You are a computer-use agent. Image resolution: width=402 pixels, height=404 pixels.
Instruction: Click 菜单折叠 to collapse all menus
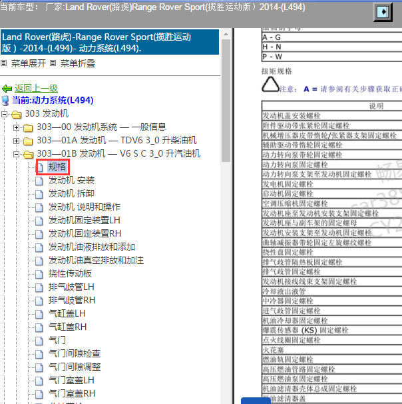[x=78, y=63]
